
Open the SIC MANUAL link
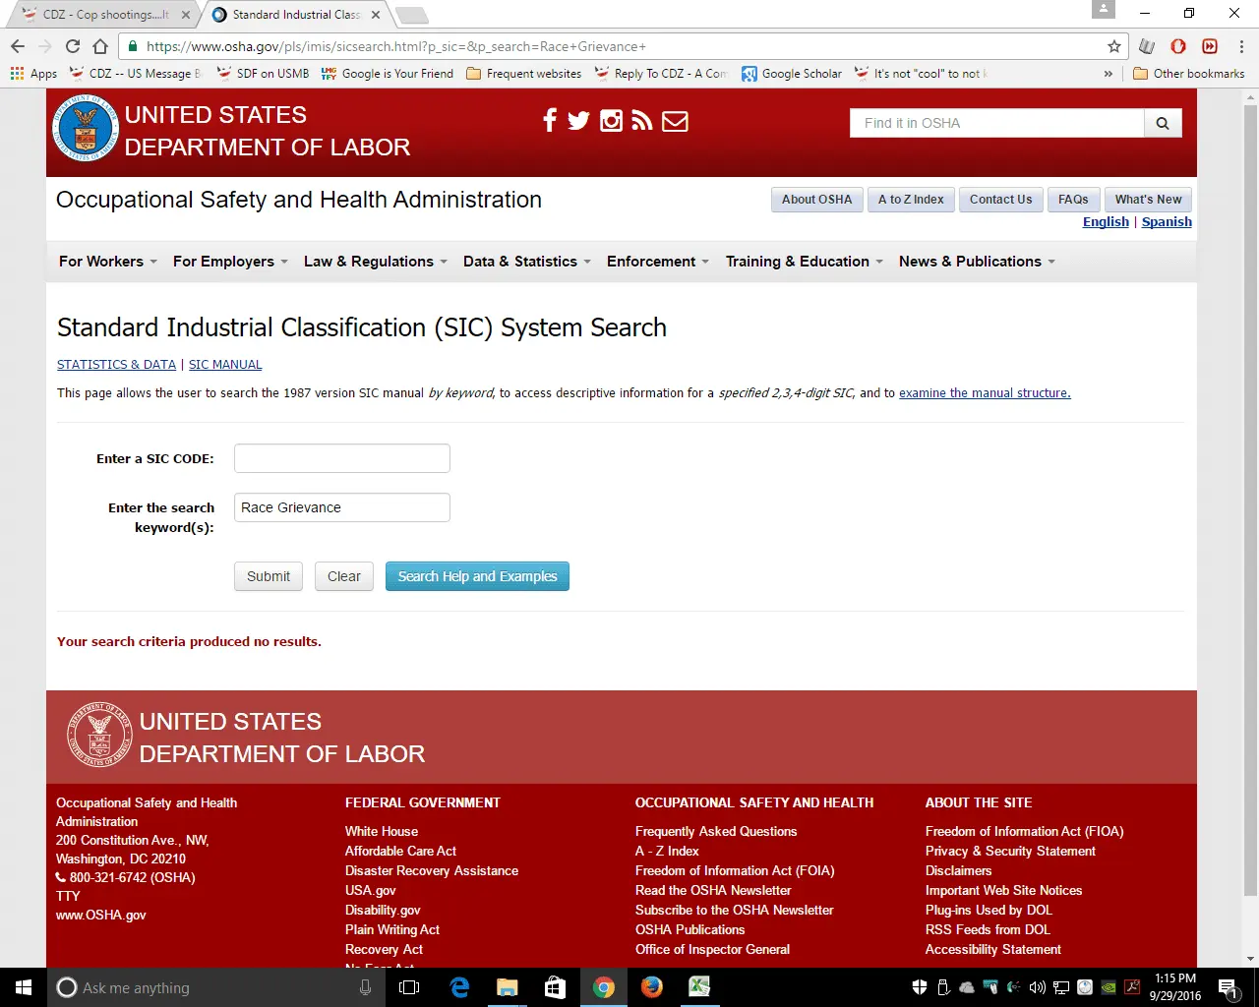tap(225, 365)
